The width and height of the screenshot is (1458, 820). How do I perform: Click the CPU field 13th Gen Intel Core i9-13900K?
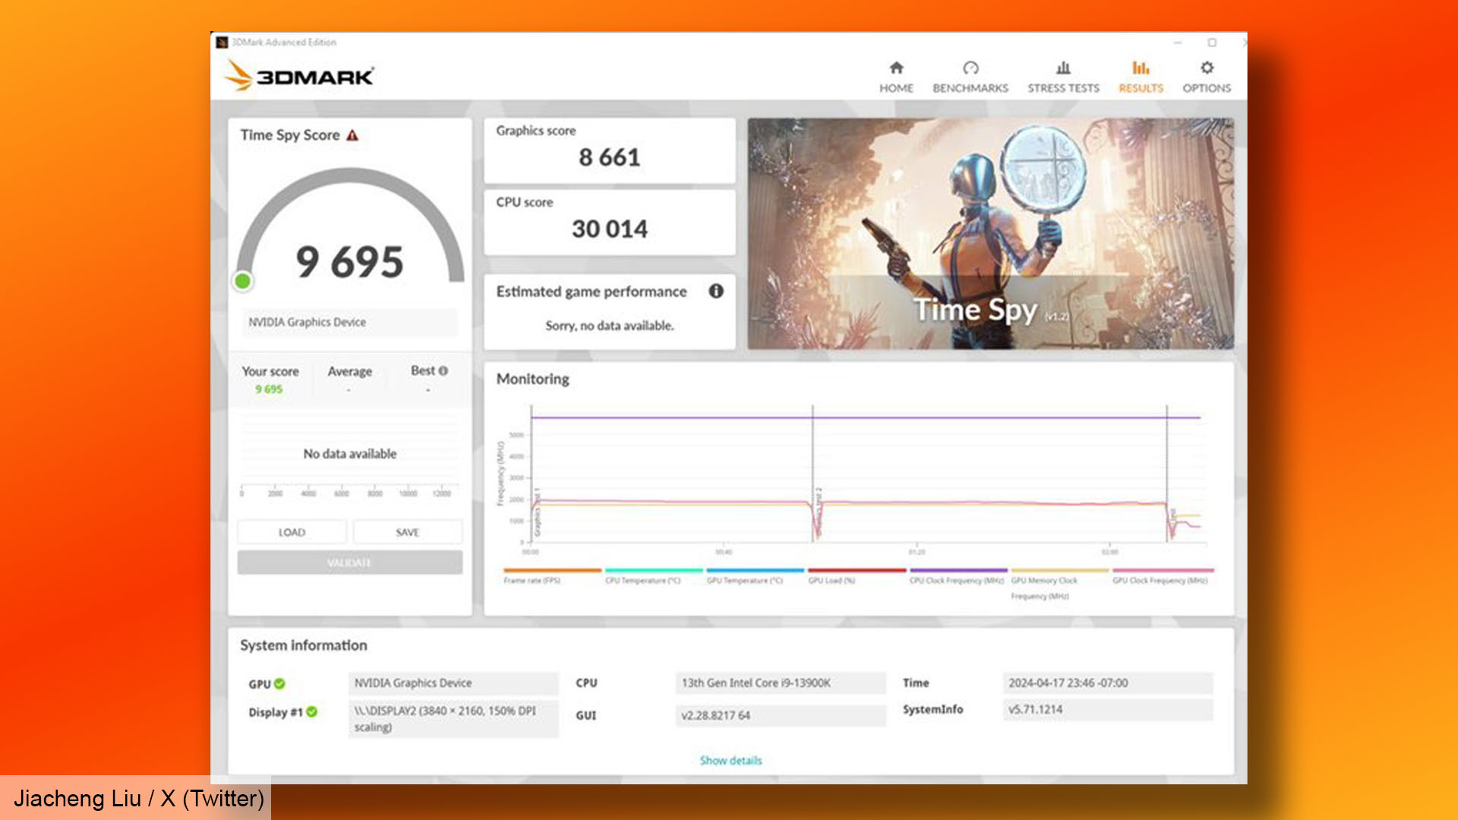pos(781,683)
